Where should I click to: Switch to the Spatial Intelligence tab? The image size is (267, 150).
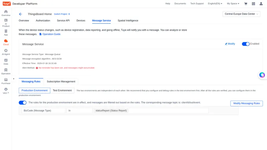tap(128, 21)
